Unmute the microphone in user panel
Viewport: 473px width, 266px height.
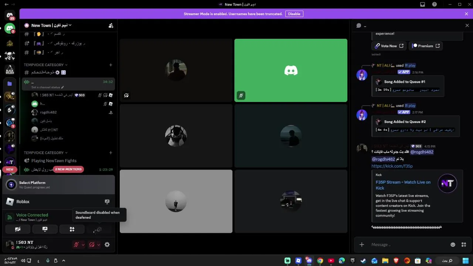click(76, 245)
